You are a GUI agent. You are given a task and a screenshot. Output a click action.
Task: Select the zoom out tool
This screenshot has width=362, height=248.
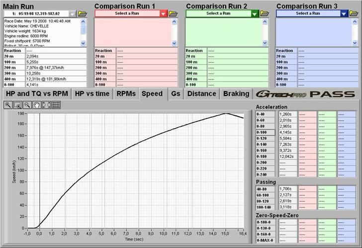coord(27,105)
